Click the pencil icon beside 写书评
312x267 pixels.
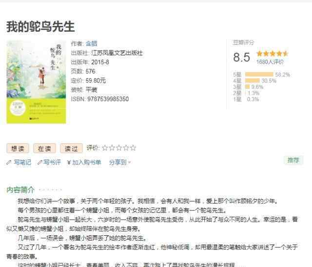[40, 163]
